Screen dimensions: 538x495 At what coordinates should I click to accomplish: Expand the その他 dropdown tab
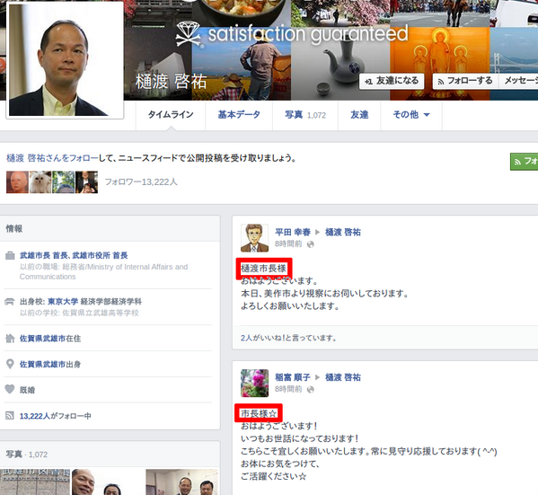click(411, 115)
